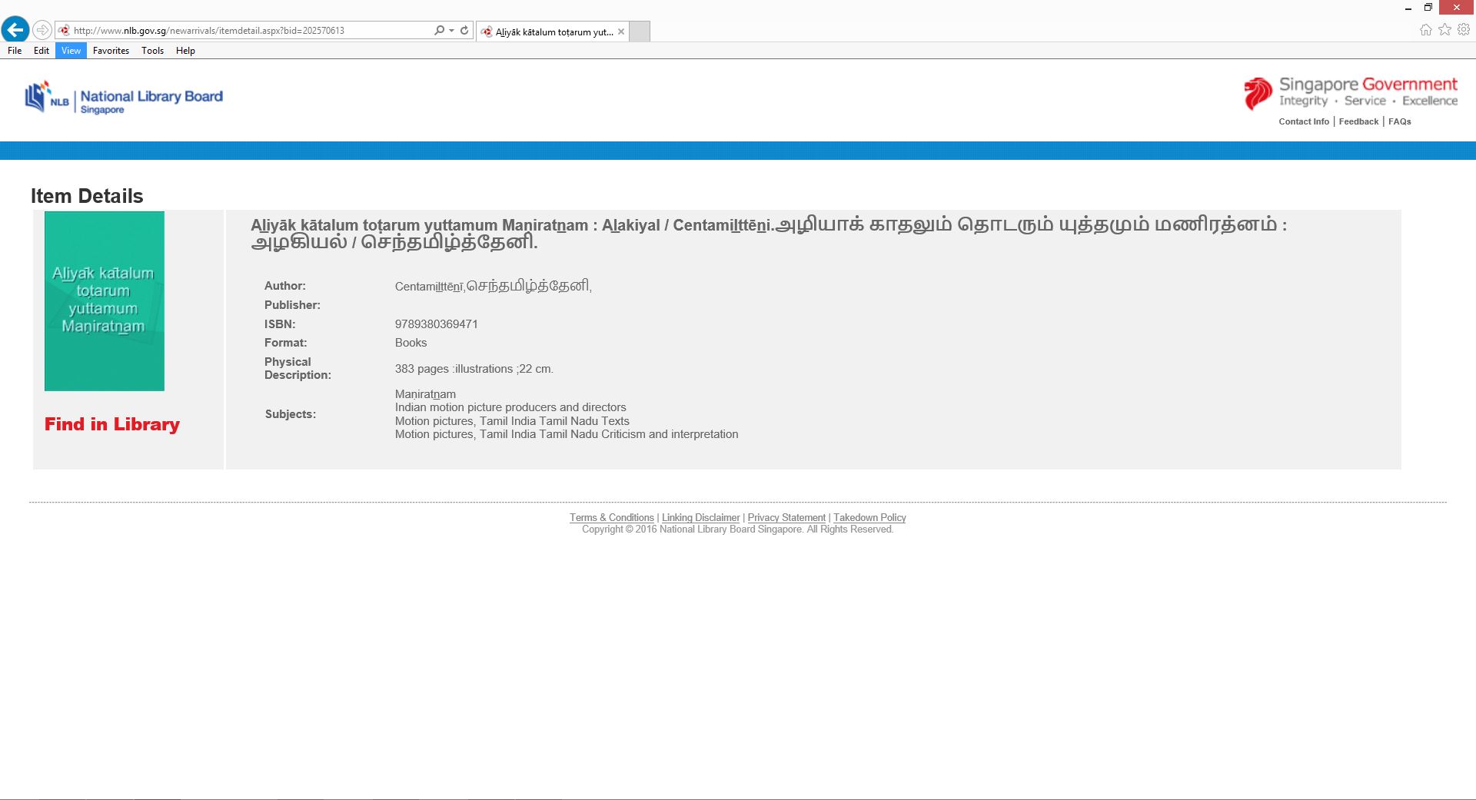
Task: Click the green book cover thumbnail
Action: coord(105,301)
